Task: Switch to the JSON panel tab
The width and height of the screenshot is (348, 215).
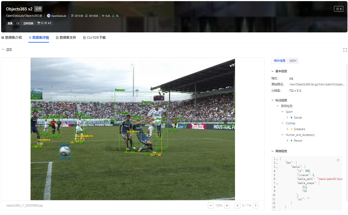Action: [293, 61]
